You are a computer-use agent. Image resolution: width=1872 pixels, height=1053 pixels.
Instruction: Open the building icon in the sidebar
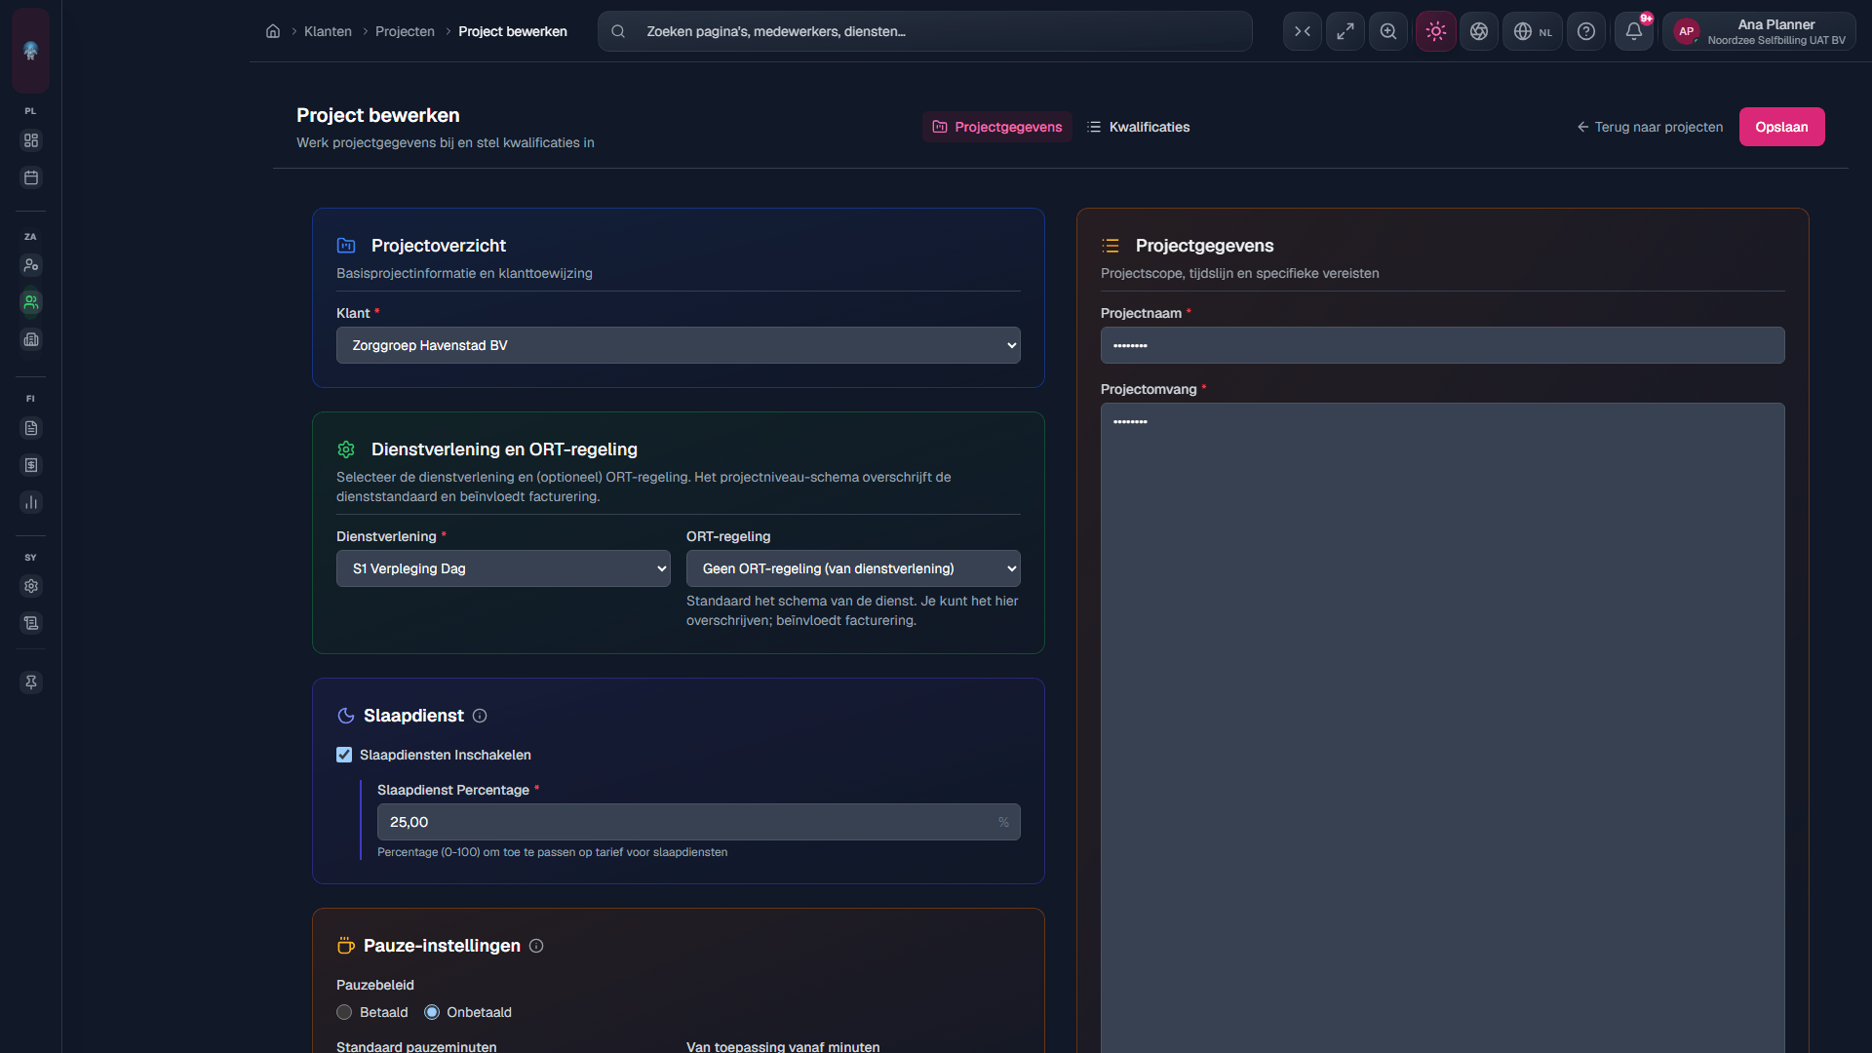tap(31, 339)
